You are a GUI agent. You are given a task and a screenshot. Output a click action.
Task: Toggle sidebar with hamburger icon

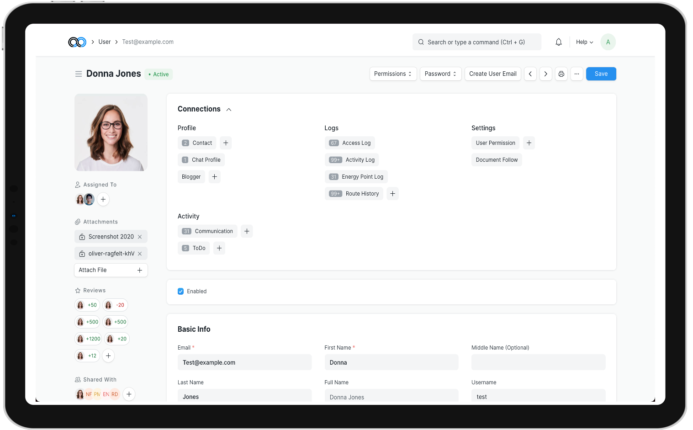(79, 74)
